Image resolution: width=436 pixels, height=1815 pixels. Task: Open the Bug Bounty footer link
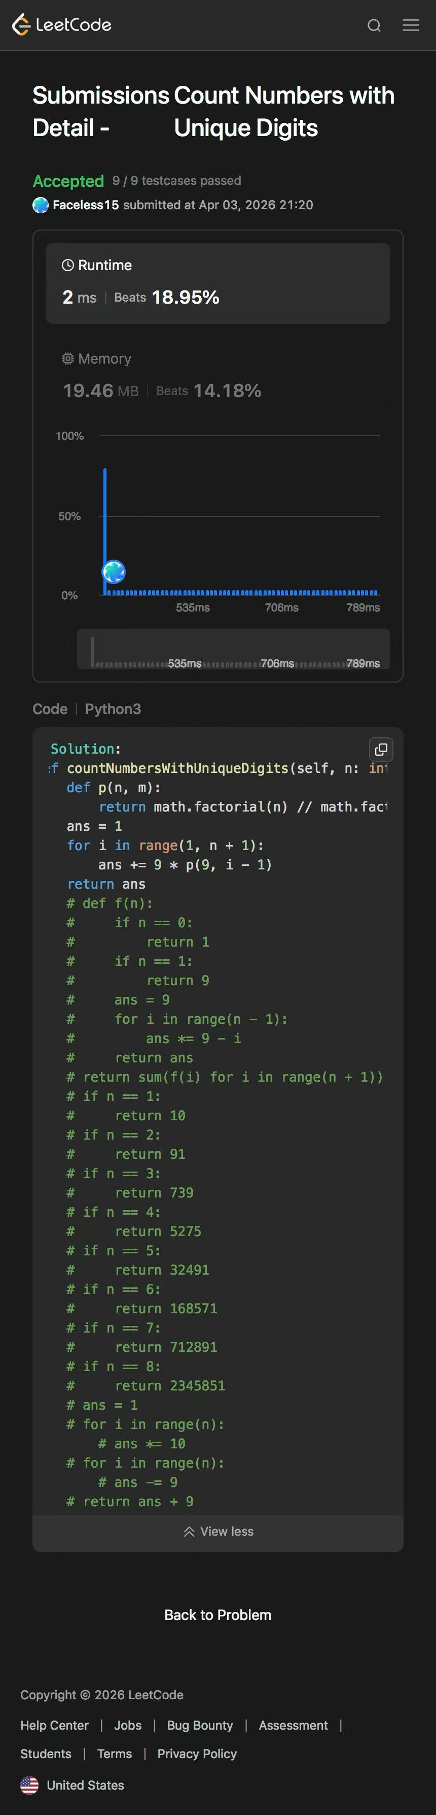pyautogui.click(x=200, y=1725)
